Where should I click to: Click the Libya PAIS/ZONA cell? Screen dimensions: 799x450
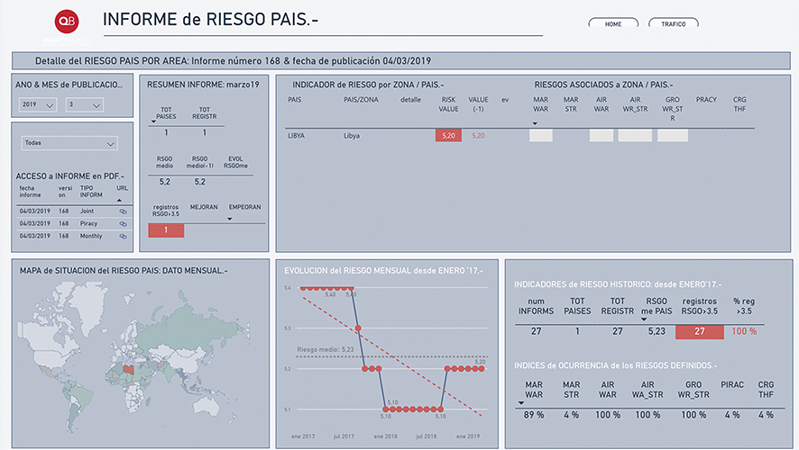click(352, 136)
